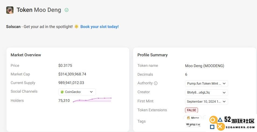Expand the First Mint date dropdown
The height and width of the screenshot is (132, 257).
click(x=206, y=102)
